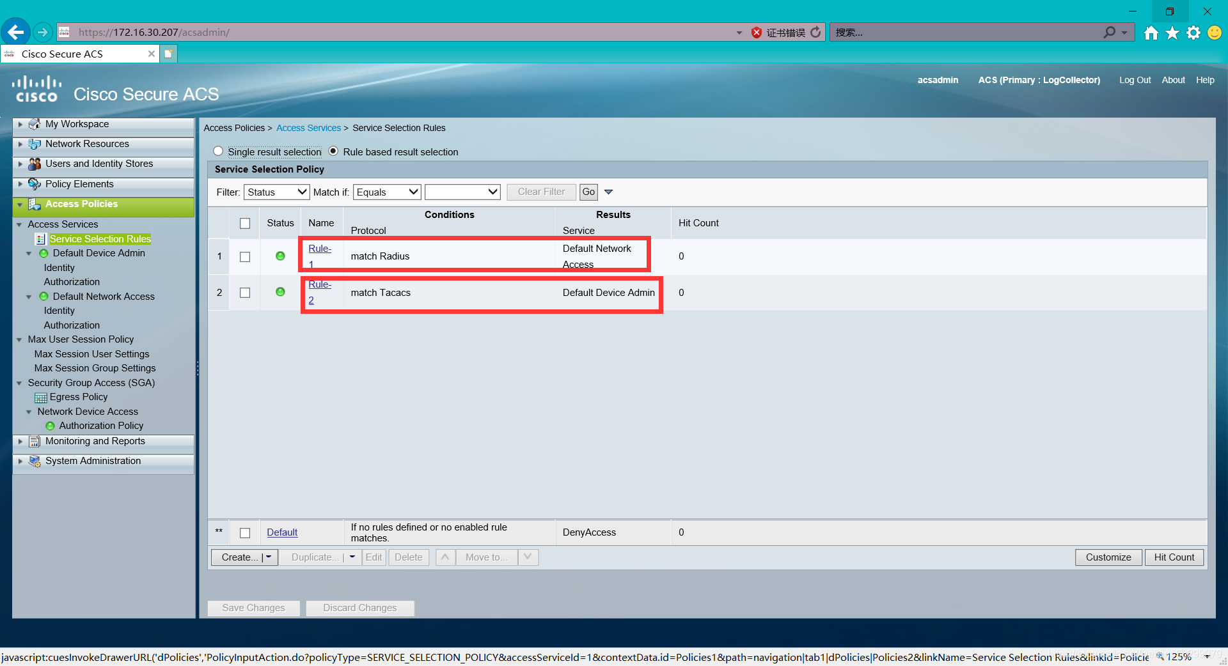Collapse the Max User Session Policy node
Screen dimensions: 1228x666
point(19,339)
